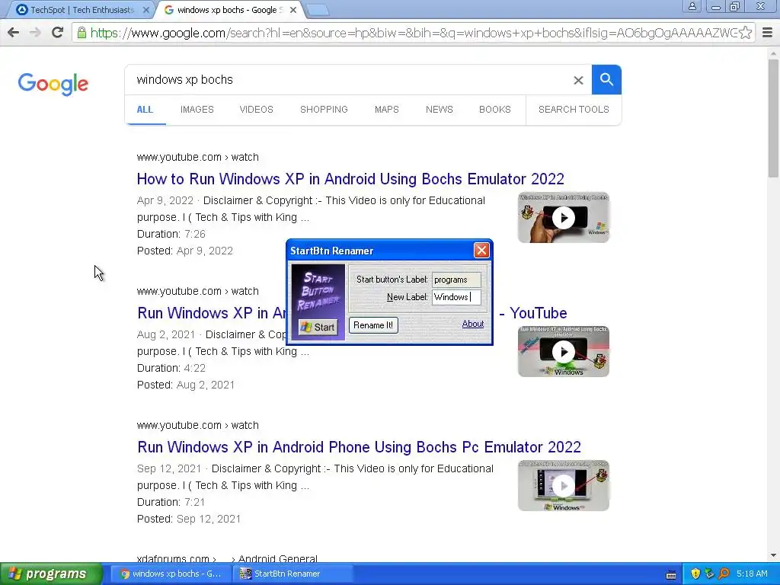Bookmark this page with the star icon
Screen dimensions: 780x585
point(745,33)
